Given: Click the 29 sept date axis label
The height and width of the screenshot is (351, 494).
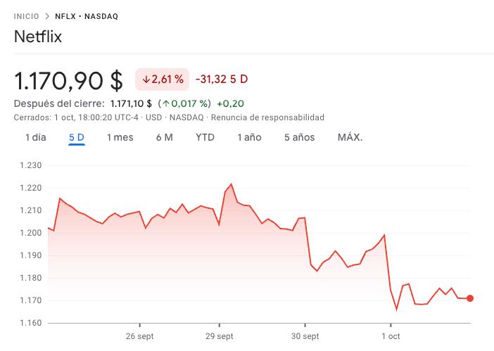Looking at the screenshot, I should [219, 336].
